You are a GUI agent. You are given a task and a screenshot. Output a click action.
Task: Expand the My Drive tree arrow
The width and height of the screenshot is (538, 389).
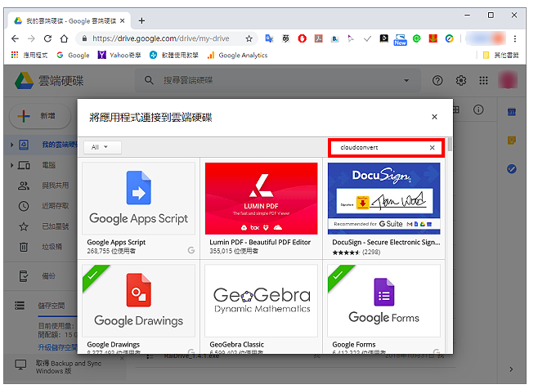click(x=11, y=145)
